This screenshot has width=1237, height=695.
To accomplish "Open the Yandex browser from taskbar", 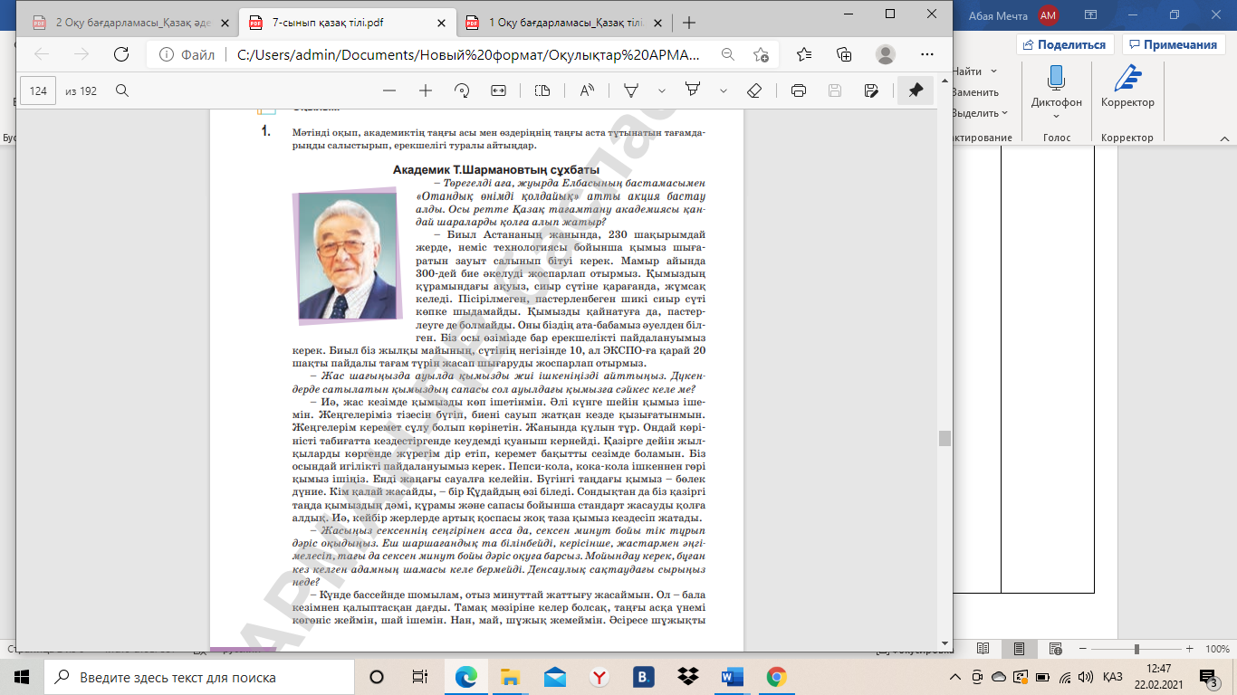I will [x=599, y=677].
